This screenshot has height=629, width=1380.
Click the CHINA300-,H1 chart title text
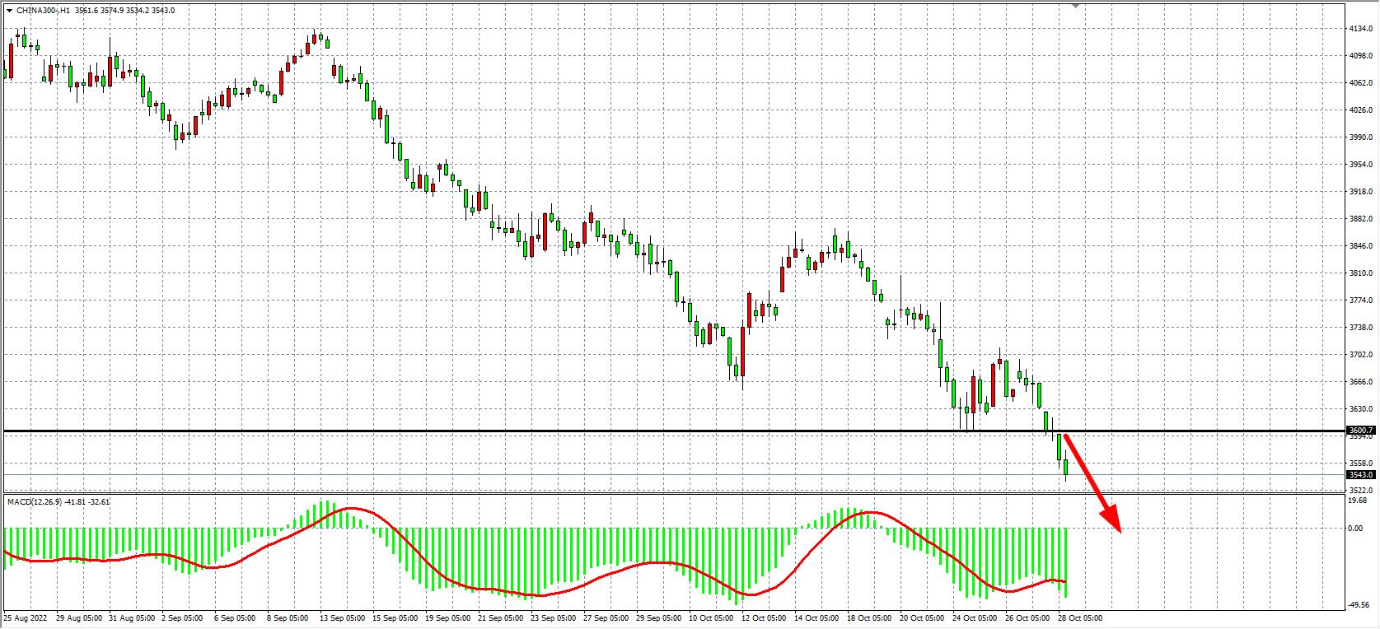click(x=43, y=10)
